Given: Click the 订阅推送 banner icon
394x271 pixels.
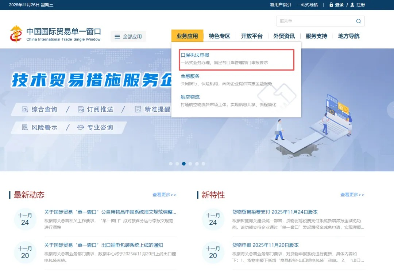Looking at the screenshot, I should pyautogui.click(x=81, y=109).
